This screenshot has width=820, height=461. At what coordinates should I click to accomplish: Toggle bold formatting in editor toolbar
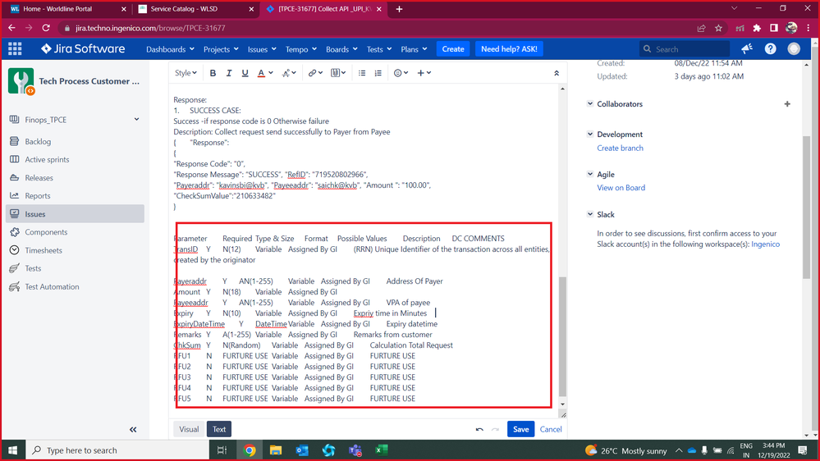pos(213,73)
